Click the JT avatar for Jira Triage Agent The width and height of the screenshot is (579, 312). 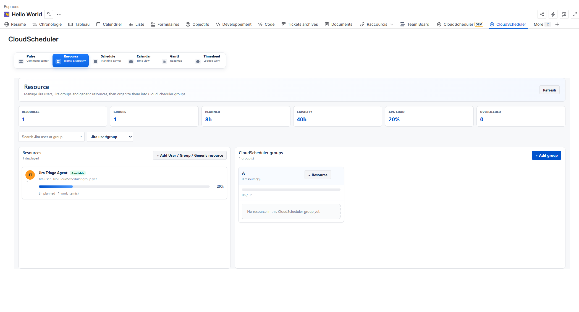[30, 175]
